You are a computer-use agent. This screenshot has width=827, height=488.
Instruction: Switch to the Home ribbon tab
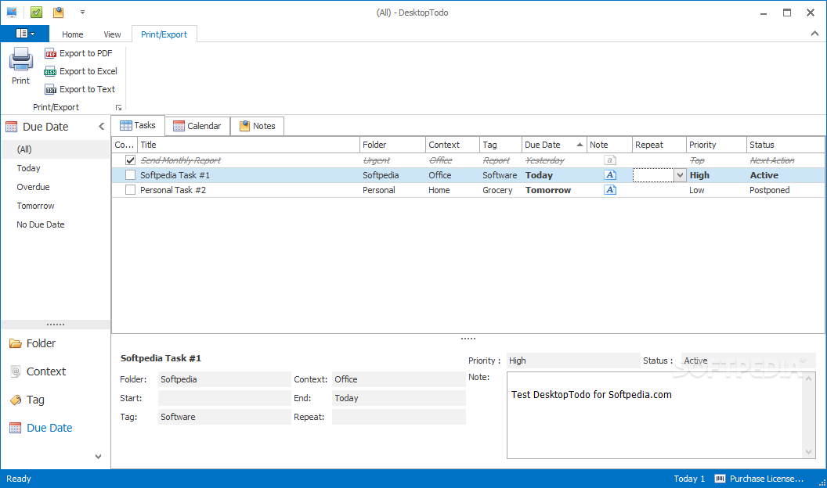coord(72,34)
